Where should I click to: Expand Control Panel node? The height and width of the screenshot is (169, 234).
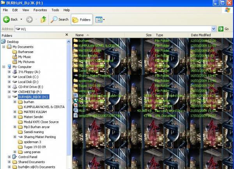pyautogui.click(x=9, y=157)
